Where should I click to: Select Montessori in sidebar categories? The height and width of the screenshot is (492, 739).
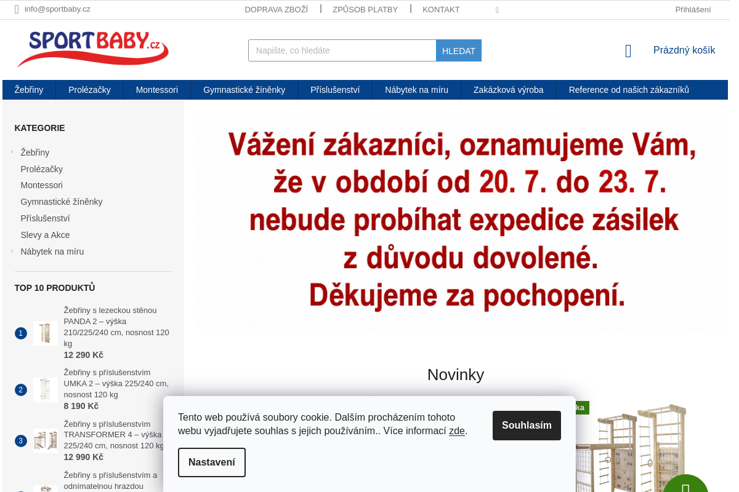[x=42, y=185]
